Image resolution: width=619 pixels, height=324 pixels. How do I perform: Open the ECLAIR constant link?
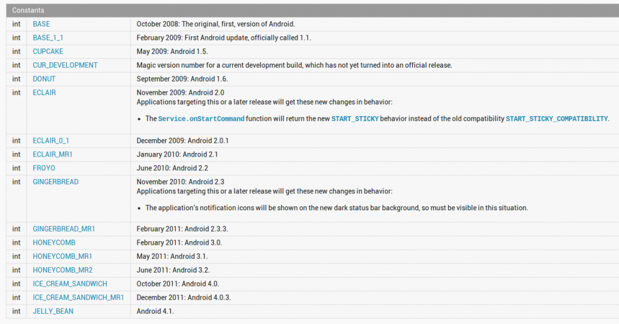(44, 92)
